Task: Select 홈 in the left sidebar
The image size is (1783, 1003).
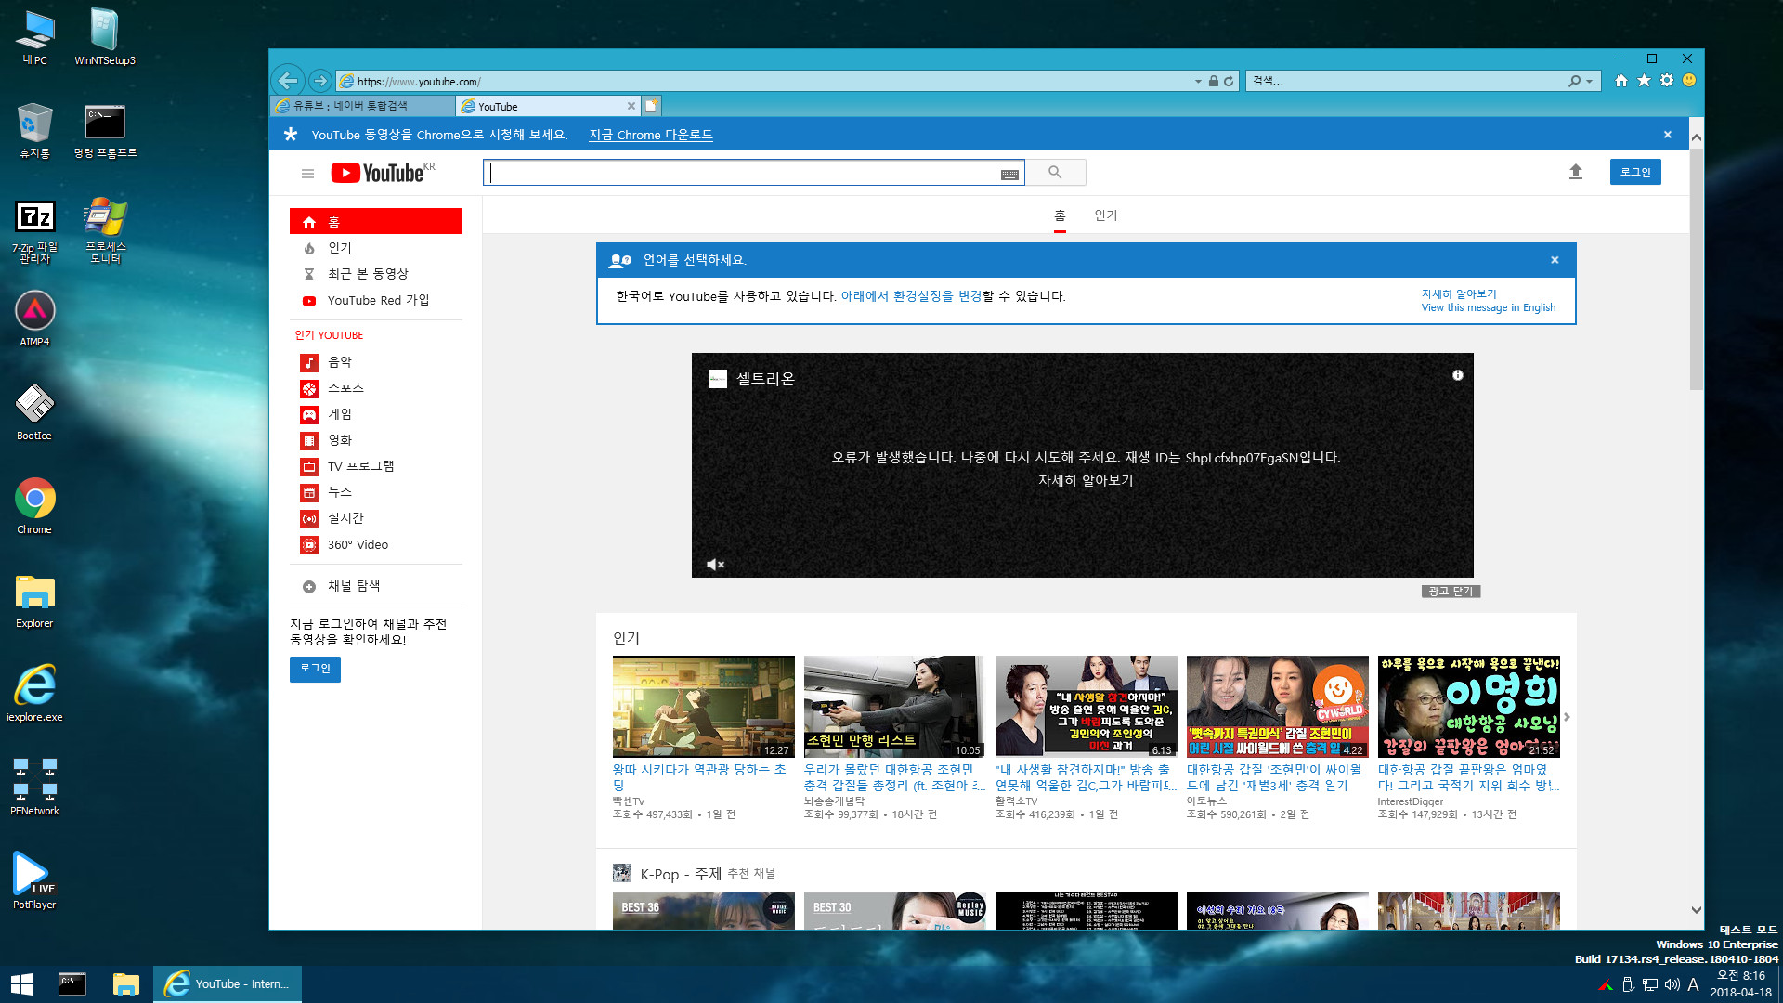Action: click(376, 222)
